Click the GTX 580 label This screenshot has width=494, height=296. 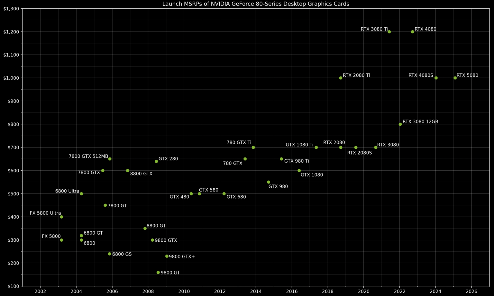[209, 190]
